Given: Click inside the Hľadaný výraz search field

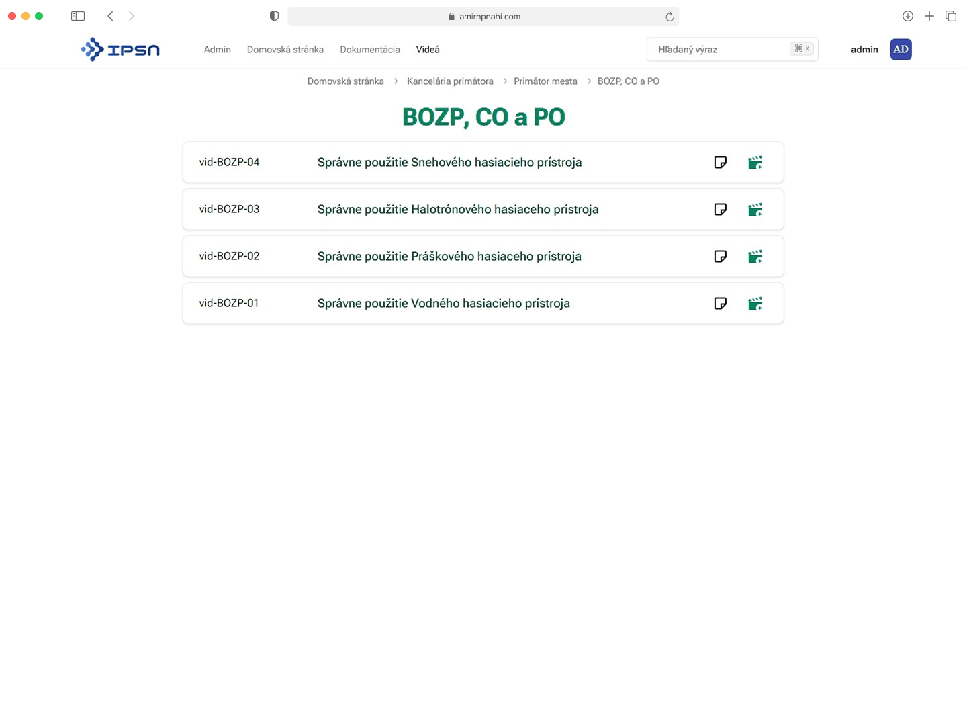Looking at the screenshot, I should [x=712, y=49].
